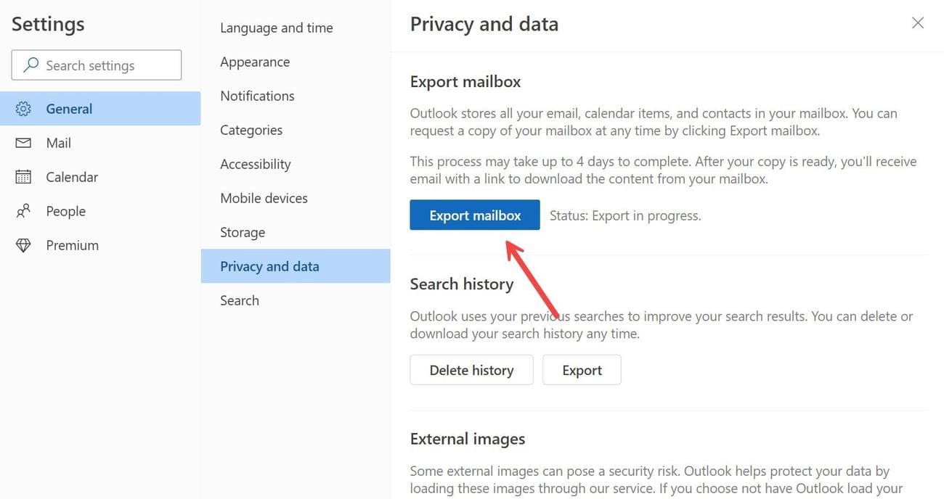Open Notifications settings

coord(256,95)
